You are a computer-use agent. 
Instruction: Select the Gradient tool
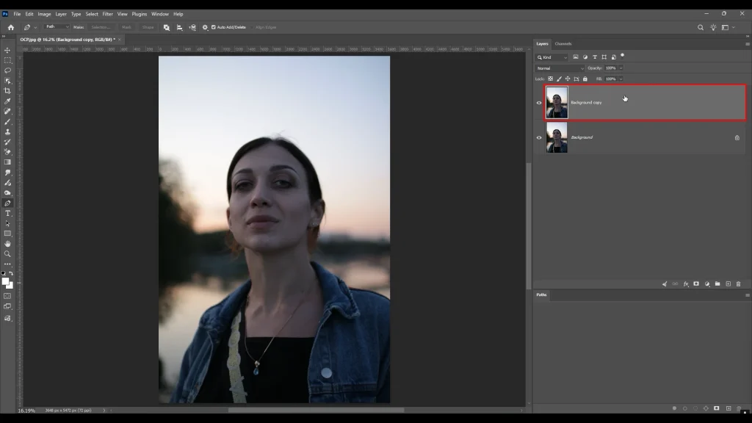tap(7, 162)
